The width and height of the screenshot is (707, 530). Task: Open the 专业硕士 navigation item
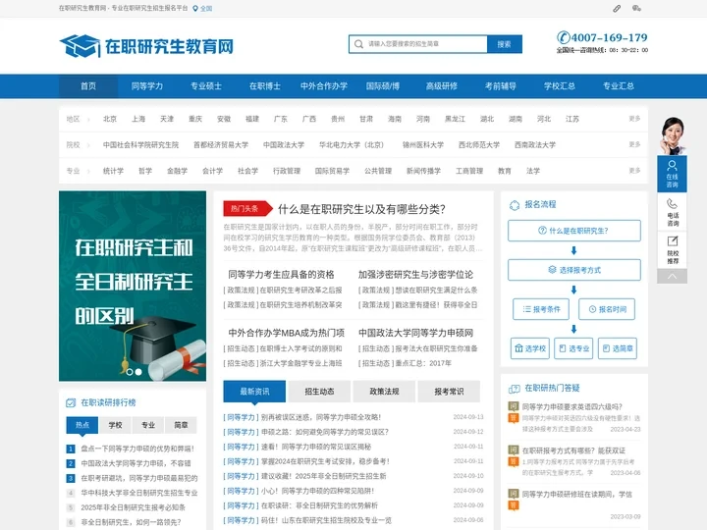(206, 86)
